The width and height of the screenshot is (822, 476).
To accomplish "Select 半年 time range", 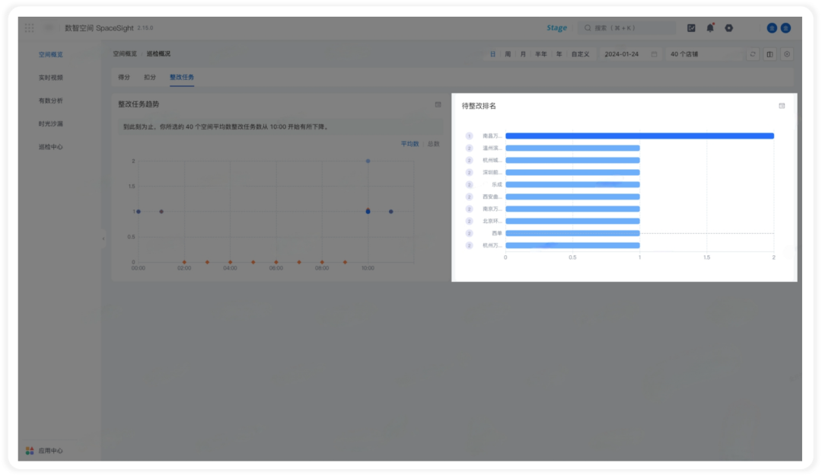I will pos(540,54).
